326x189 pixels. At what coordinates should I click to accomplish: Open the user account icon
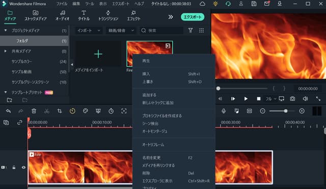241,4
